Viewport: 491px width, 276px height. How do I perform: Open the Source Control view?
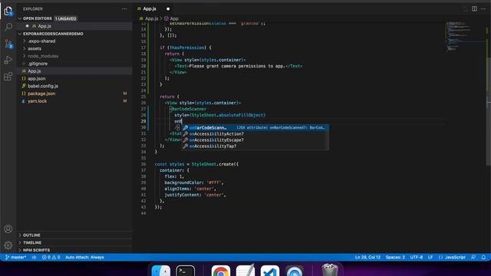(x=8, y=44)
